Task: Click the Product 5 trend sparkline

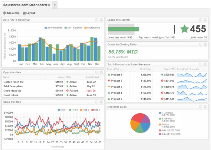Action: (x=192, y=99)
